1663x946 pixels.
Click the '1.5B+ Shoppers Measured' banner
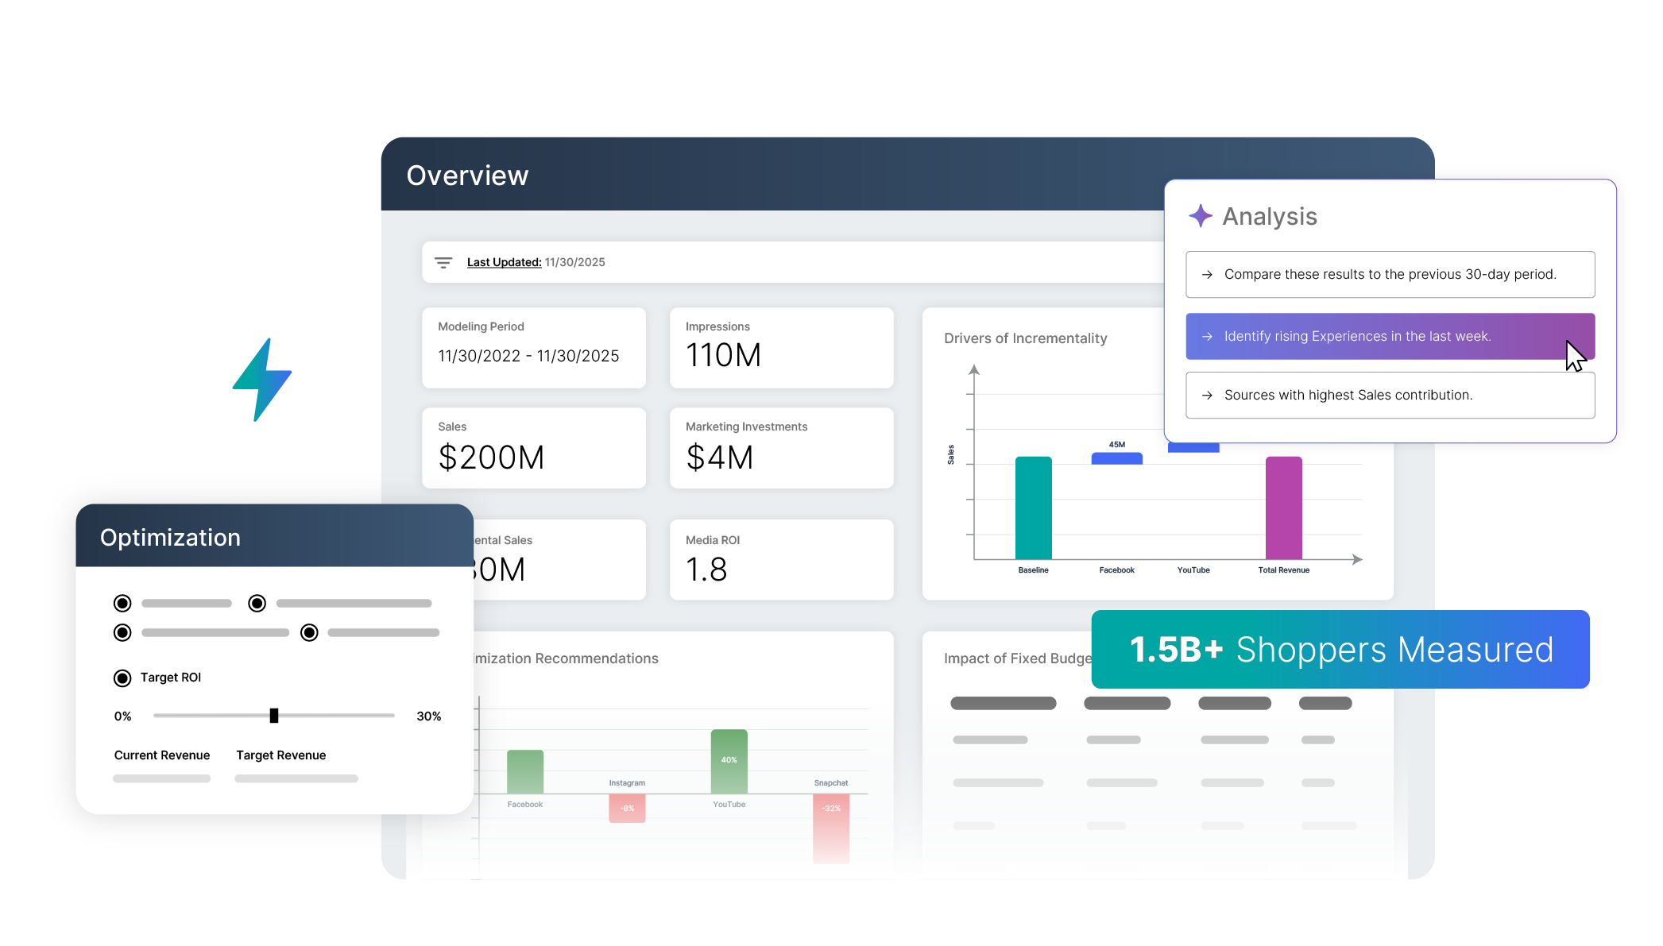(1340, 649)
